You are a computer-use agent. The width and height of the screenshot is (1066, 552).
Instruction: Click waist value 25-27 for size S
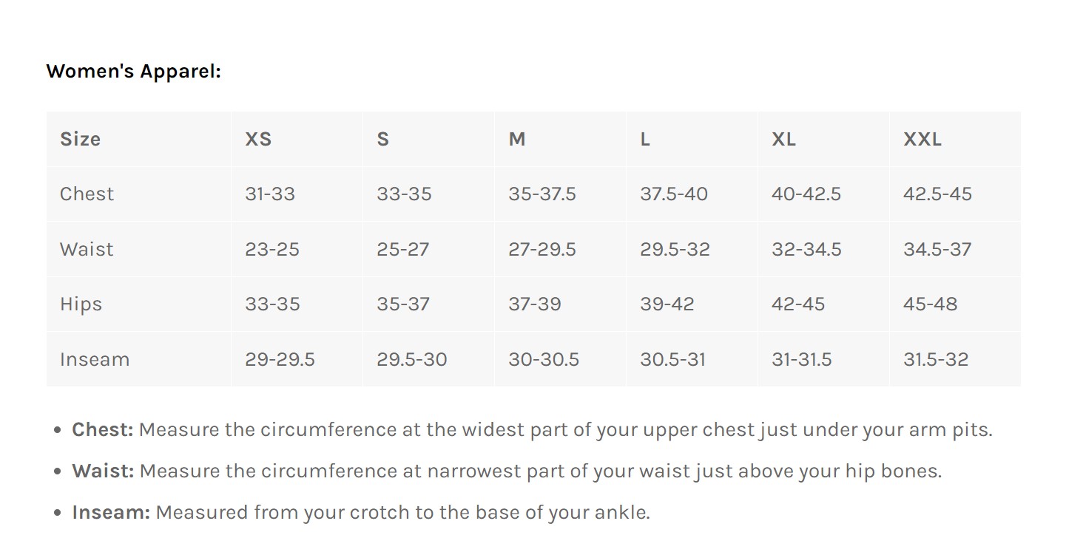pyautogui.click(x=402, y=249)
